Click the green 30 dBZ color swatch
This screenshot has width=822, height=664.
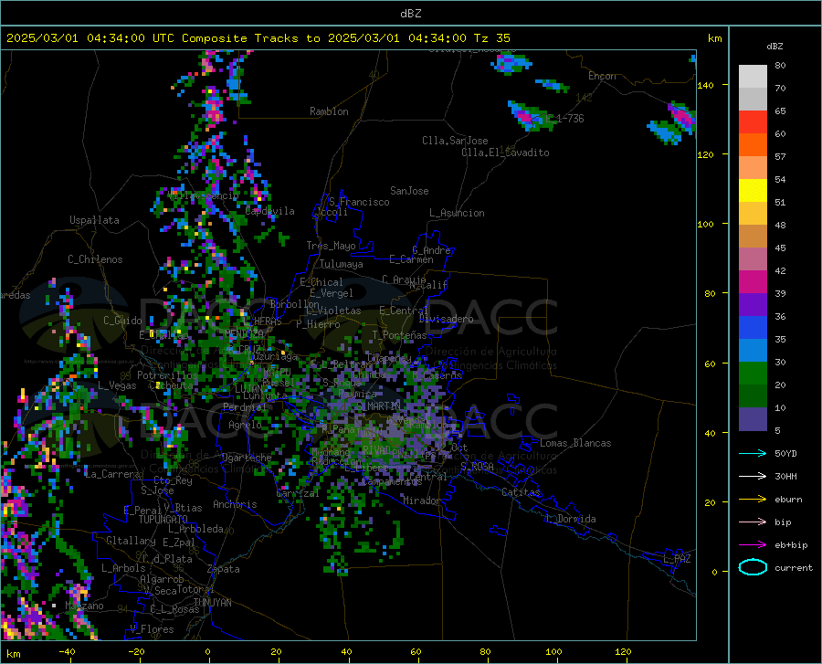coord(753,374)
